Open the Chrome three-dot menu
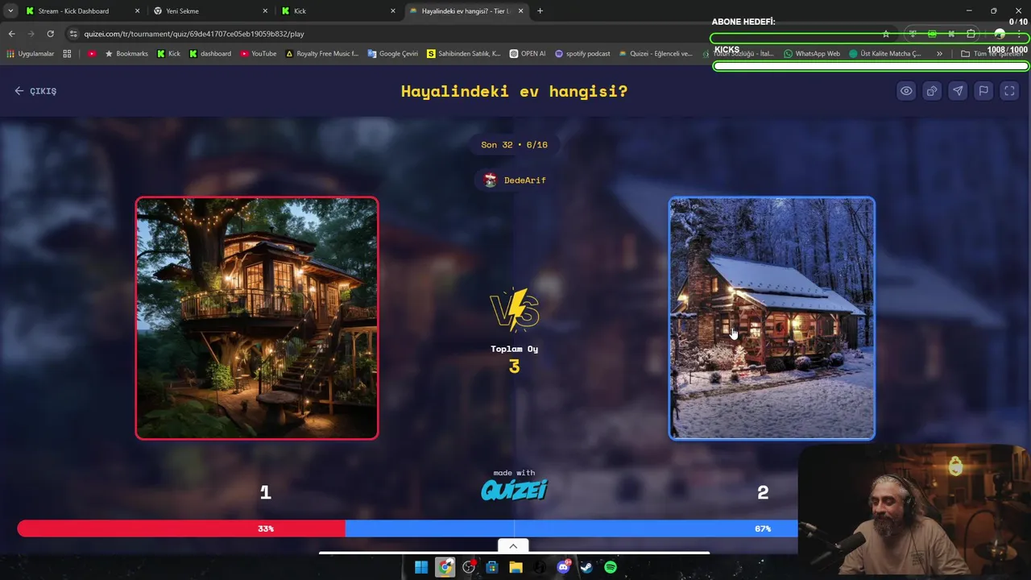Image resolution: width=1031 pixels, height=580 pixels. (1020, 34)
